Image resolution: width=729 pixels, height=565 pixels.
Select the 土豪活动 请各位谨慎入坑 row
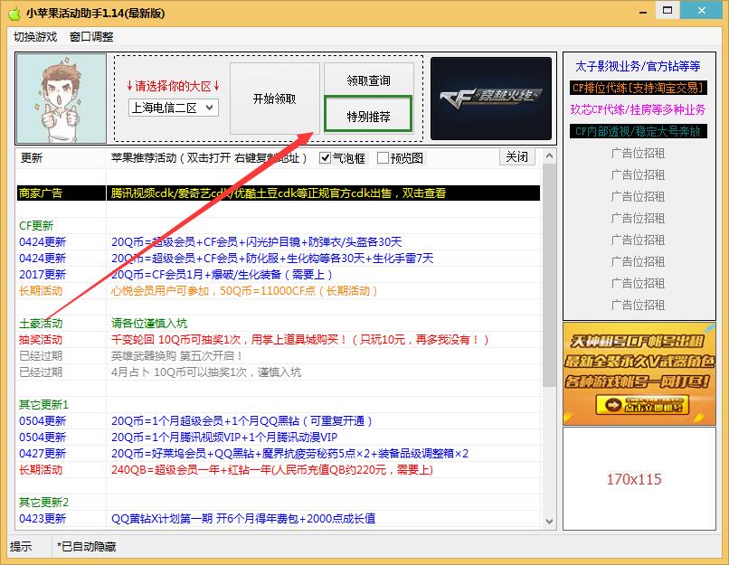(279, 324)
